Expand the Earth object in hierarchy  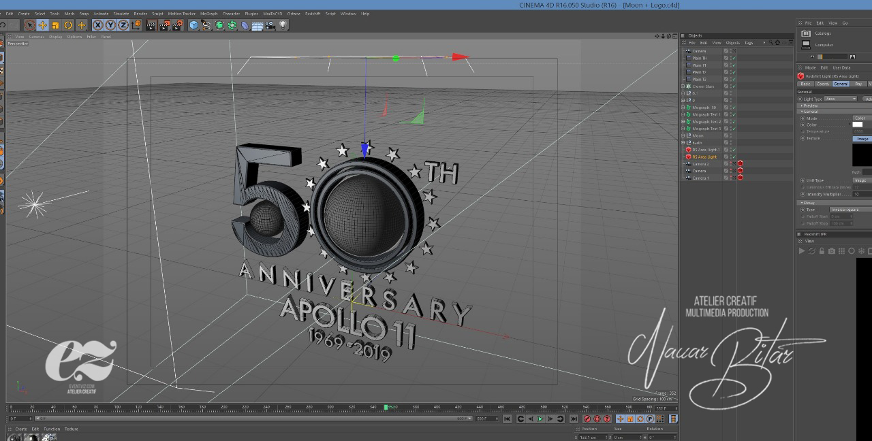[x=683, y=142]
